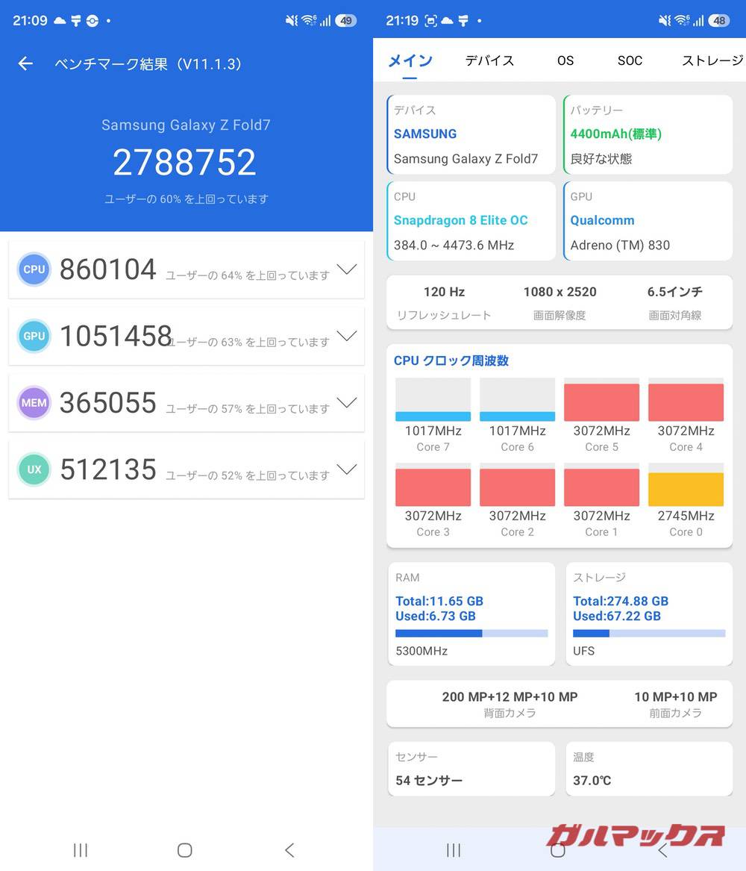
Task: Switch to the デバイス tab
Action: [x=489, y=60]
